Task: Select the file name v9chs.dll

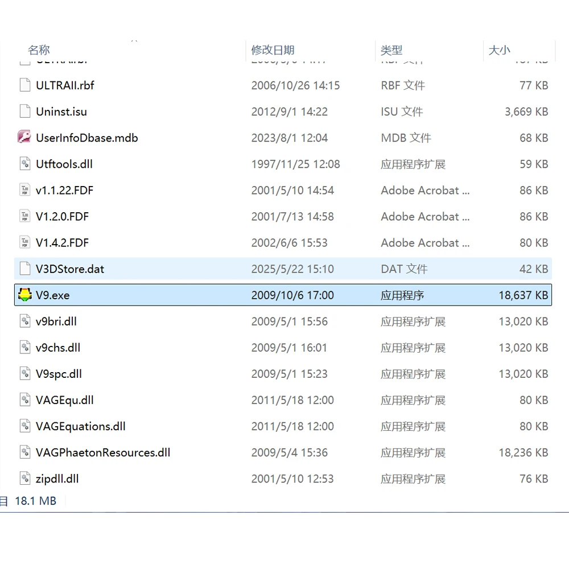Action: tap(58, 348)
